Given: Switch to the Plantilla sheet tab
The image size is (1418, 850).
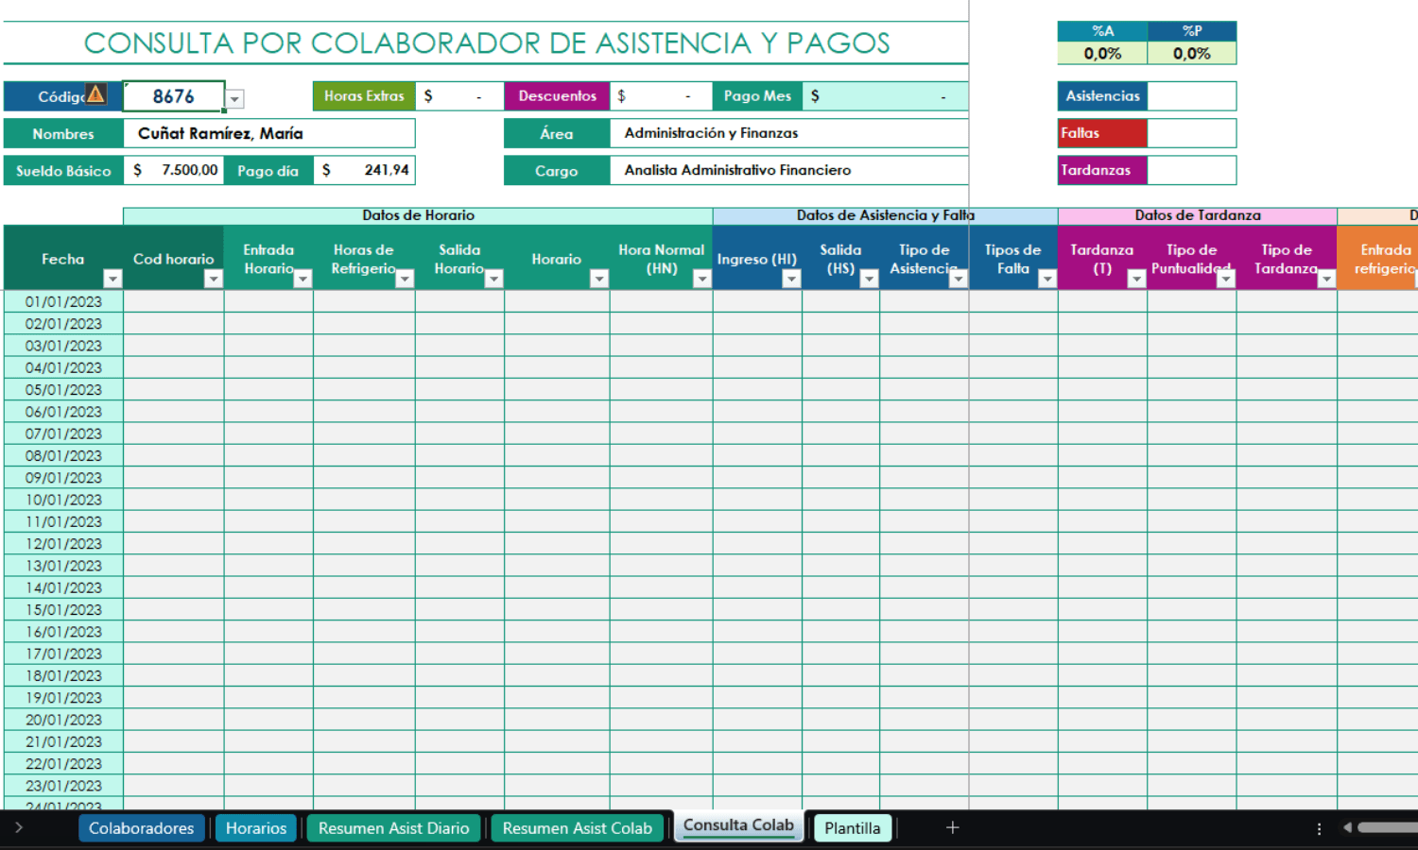Looking at the screenshot, I should 852,828.
